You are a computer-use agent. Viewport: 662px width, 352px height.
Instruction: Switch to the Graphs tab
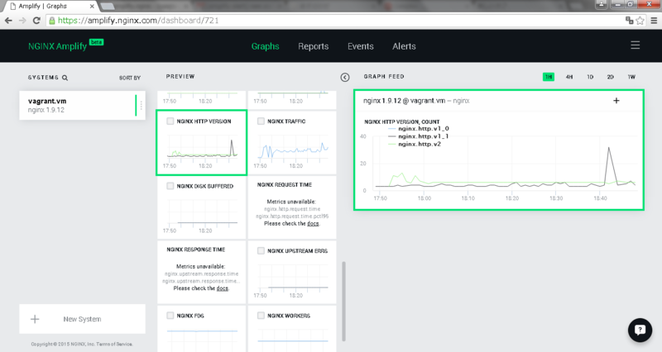[265, 46]
